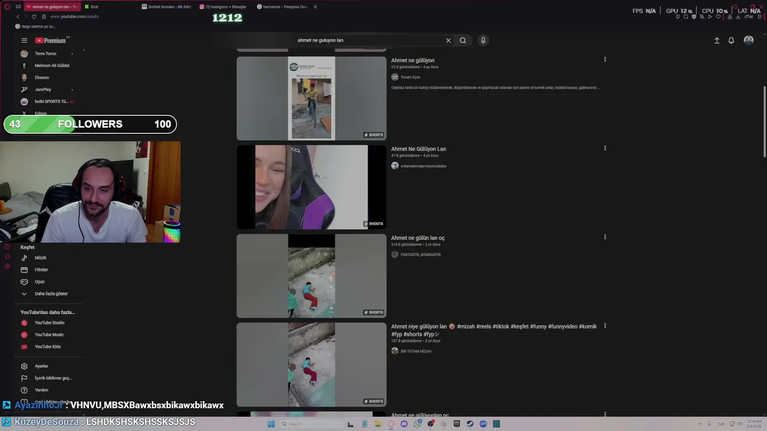Open Epic Games launcher on taskbar
Image resolution: width=767 pixels, height=431 pixels.
457,424
